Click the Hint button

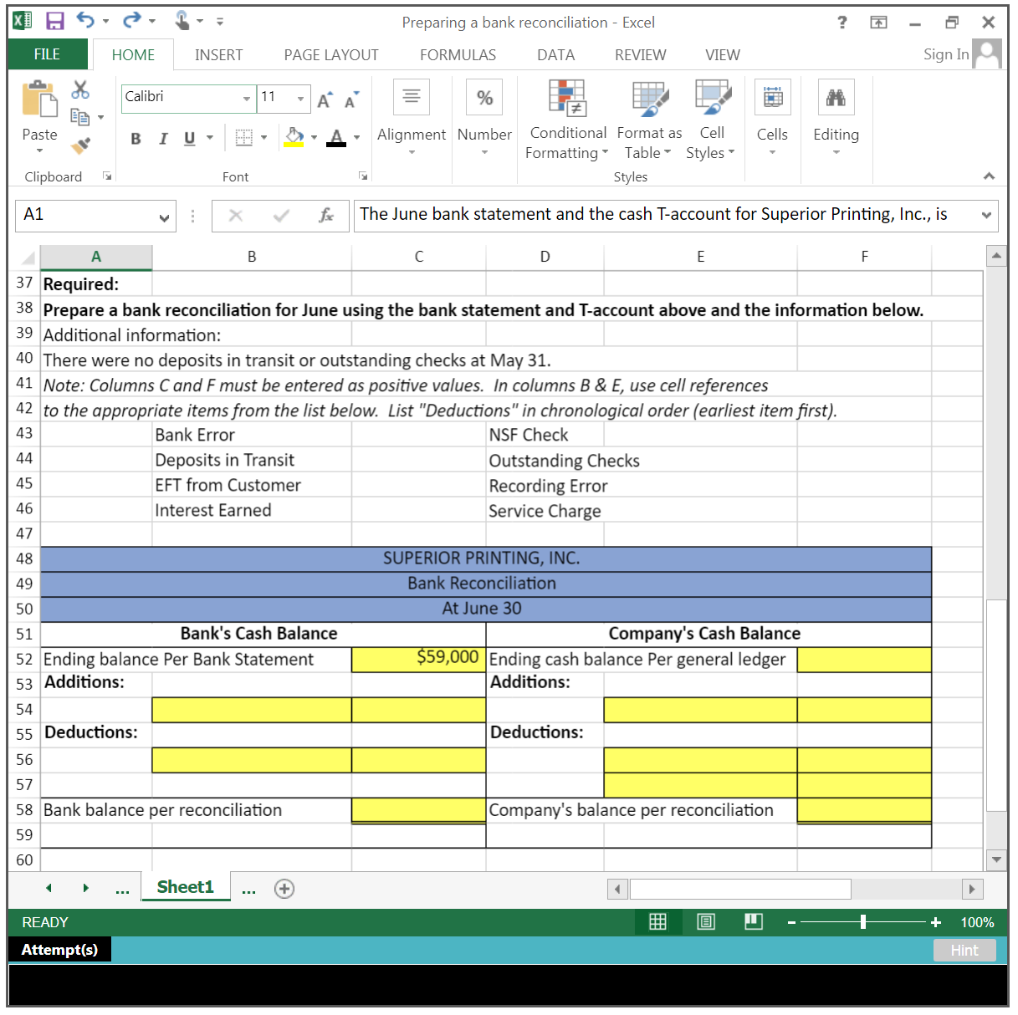[964, 950]
